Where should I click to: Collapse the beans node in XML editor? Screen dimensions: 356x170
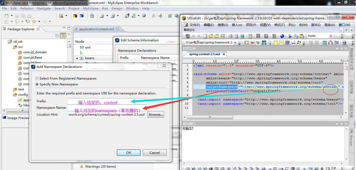tap(77, 58)
